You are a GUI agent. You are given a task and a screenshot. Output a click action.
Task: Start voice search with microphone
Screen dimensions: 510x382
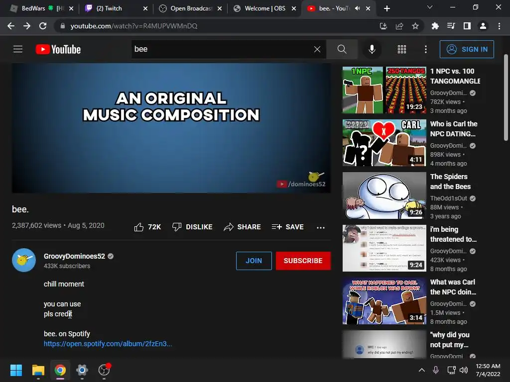372,49
